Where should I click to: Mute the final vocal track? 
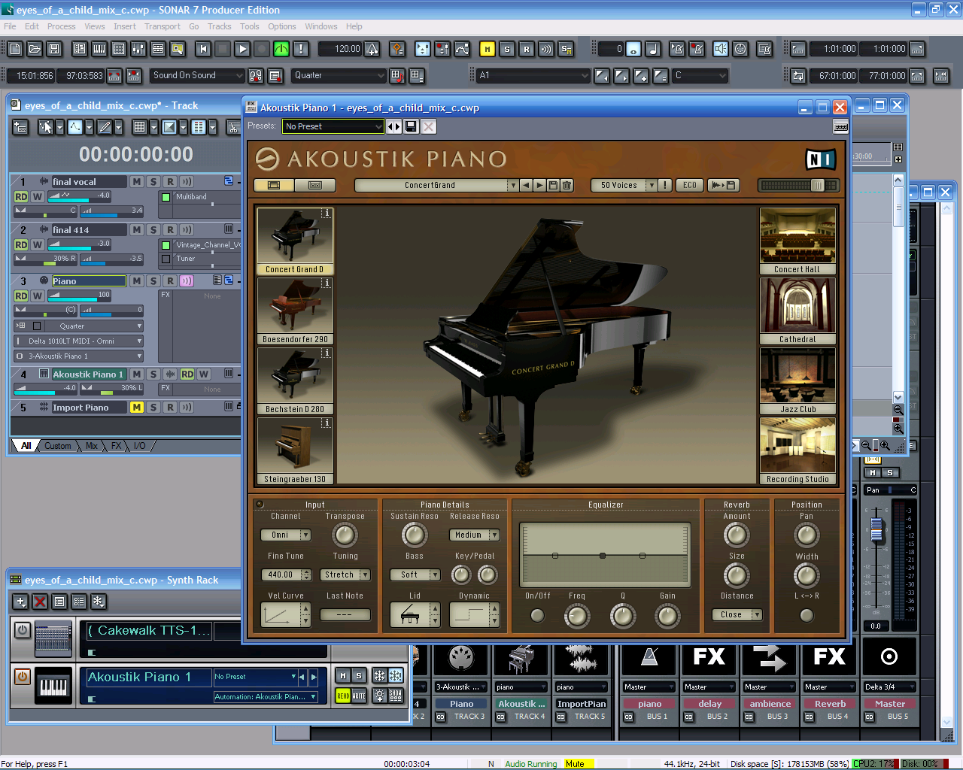pos(136,181)
